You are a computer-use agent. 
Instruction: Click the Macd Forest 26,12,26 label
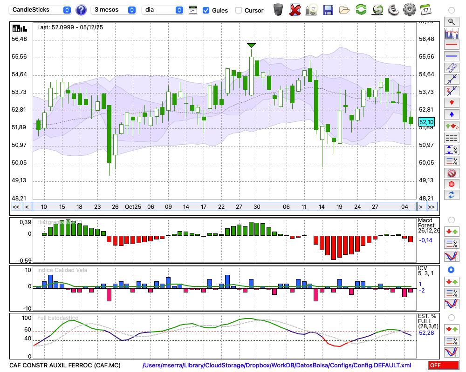point(429,225)
